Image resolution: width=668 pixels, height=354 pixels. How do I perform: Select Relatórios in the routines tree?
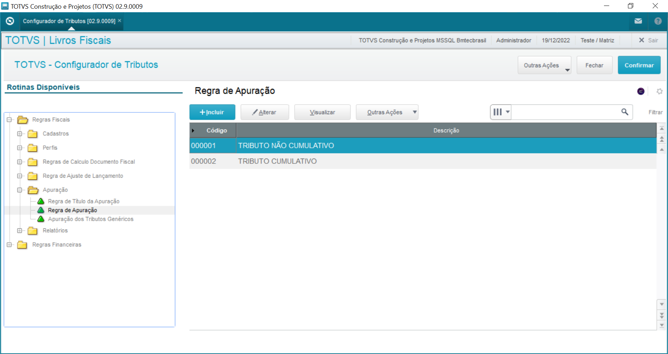point(55,230)
